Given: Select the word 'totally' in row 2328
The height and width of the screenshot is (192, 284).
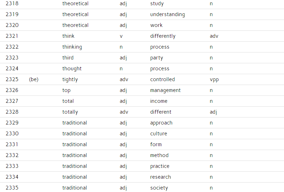Looking at the screenshot, I should pyautogui.click(x=70, y=112).
